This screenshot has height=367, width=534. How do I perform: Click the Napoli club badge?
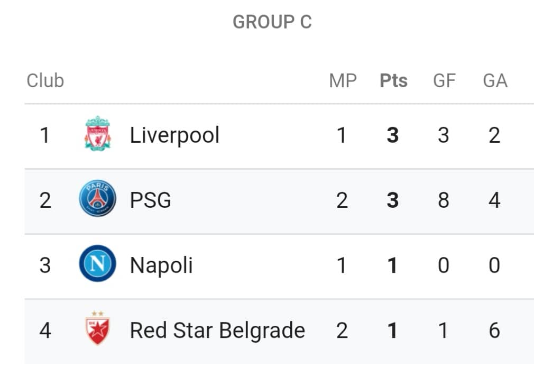pyautogui.click(x=98, y=263)
